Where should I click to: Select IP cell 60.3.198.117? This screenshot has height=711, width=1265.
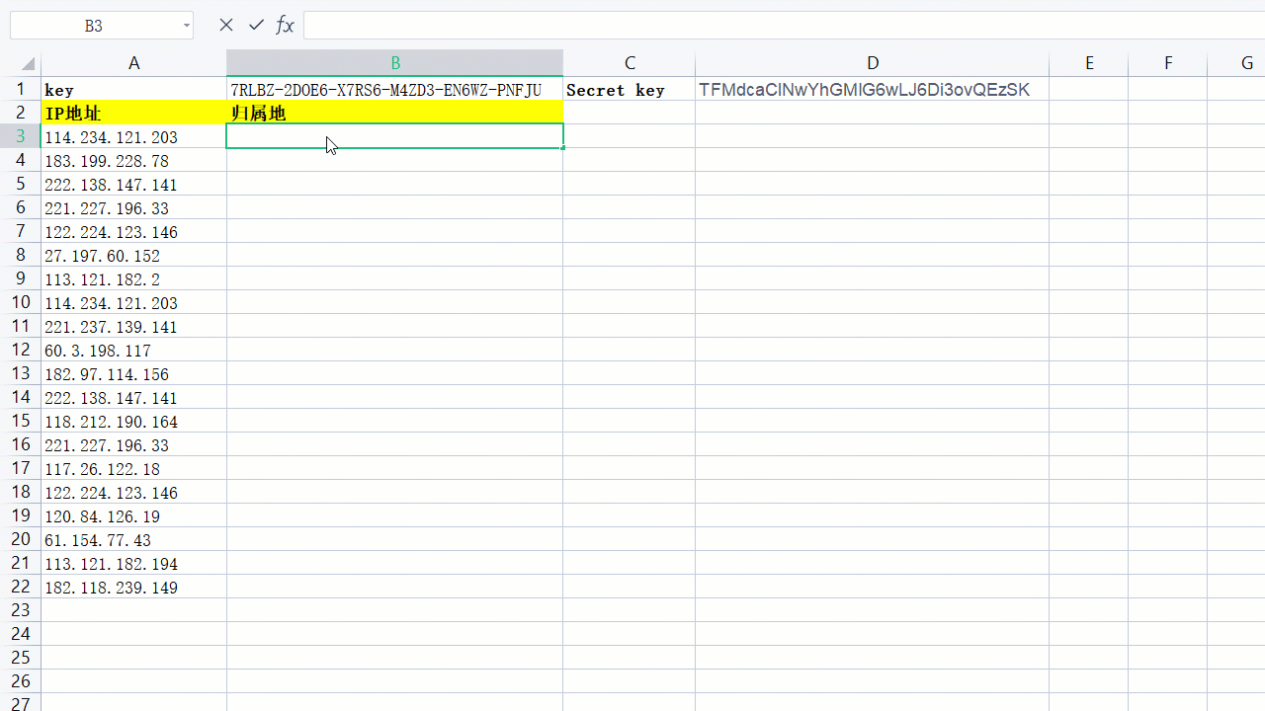(134, 350)
